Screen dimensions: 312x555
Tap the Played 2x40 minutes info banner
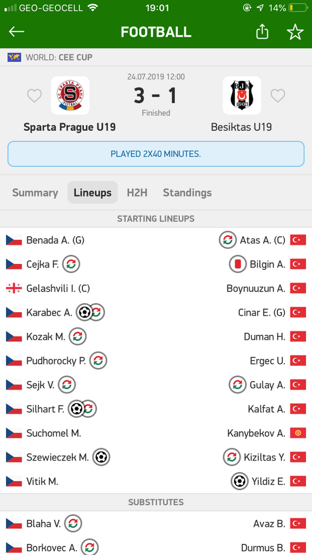[156, 154]
